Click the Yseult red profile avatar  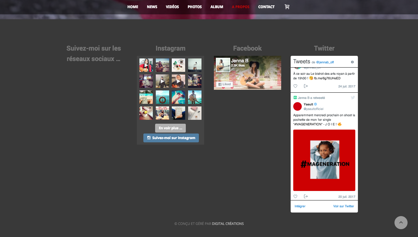click(297, 106)
